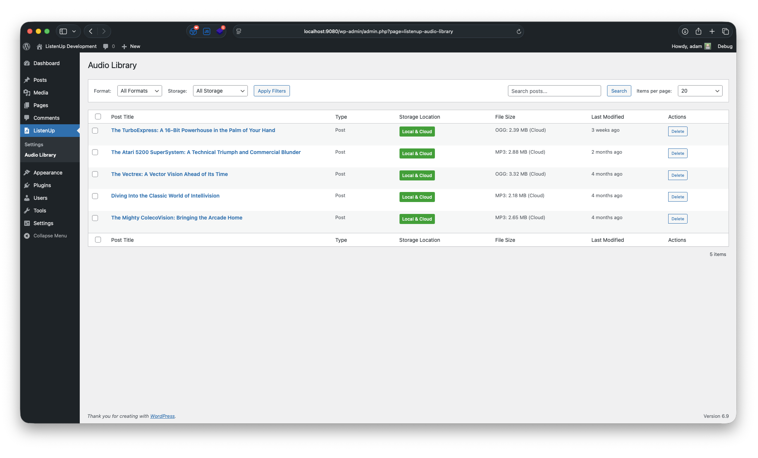
Task: Open the Audio Library submenu item
Action: 40,155
